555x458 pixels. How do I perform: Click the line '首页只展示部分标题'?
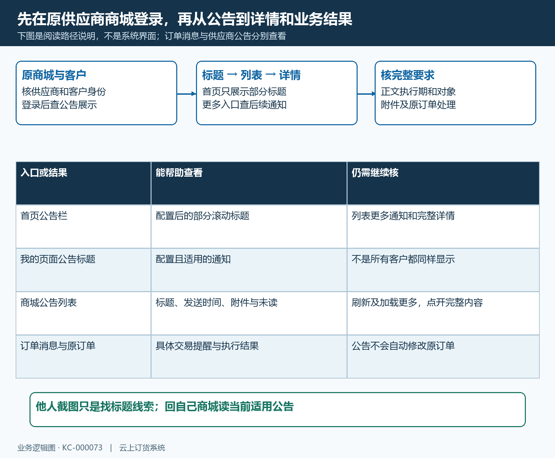pyautogui.click(x=244, y=92)
